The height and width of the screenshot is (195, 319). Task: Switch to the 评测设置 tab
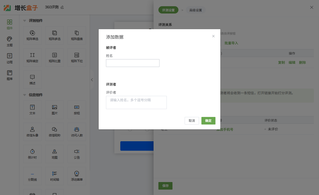[x=168, y=10]
